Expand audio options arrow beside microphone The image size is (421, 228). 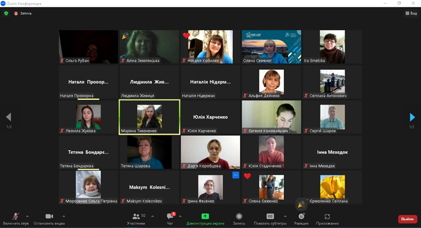pos(28,216)
